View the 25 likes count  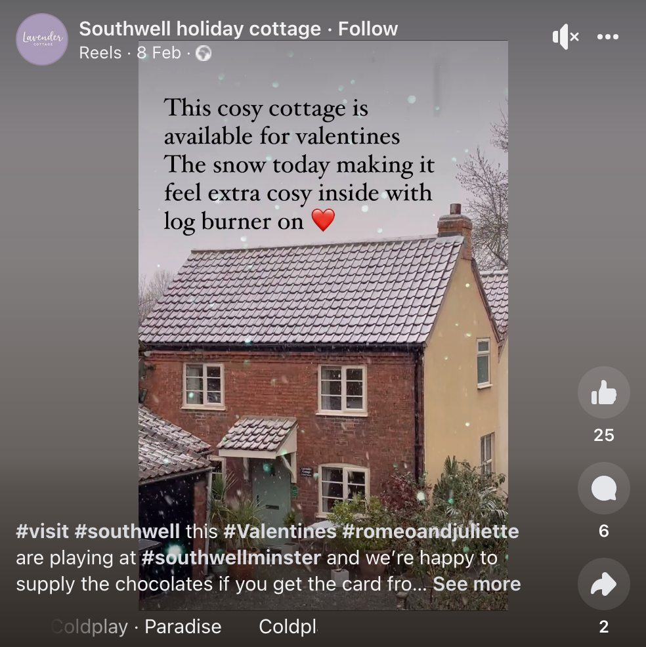click(603, 435)
